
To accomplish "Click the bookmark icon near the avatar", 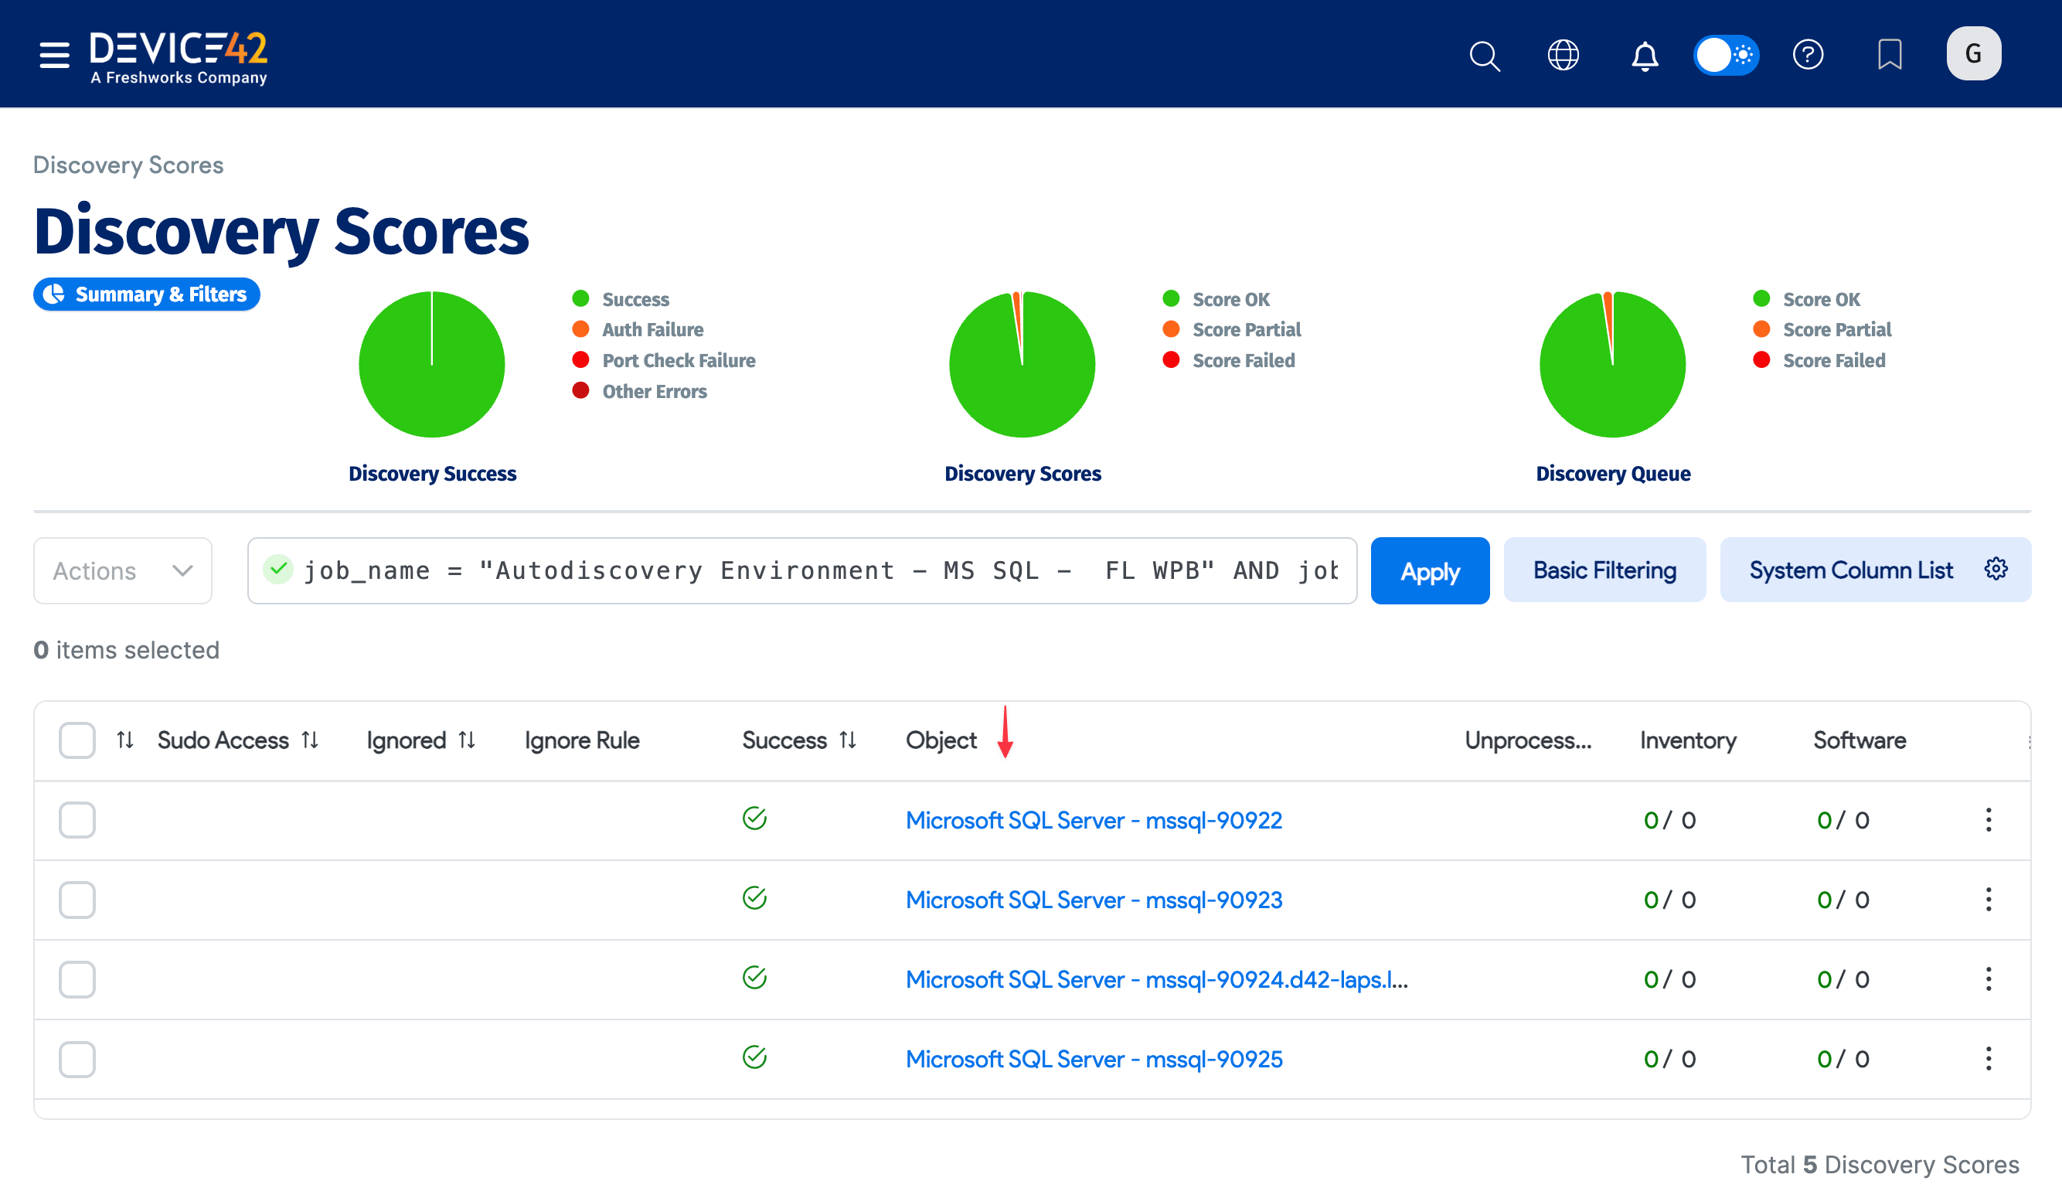I will pyautogui.click(x=1891, y=55).
